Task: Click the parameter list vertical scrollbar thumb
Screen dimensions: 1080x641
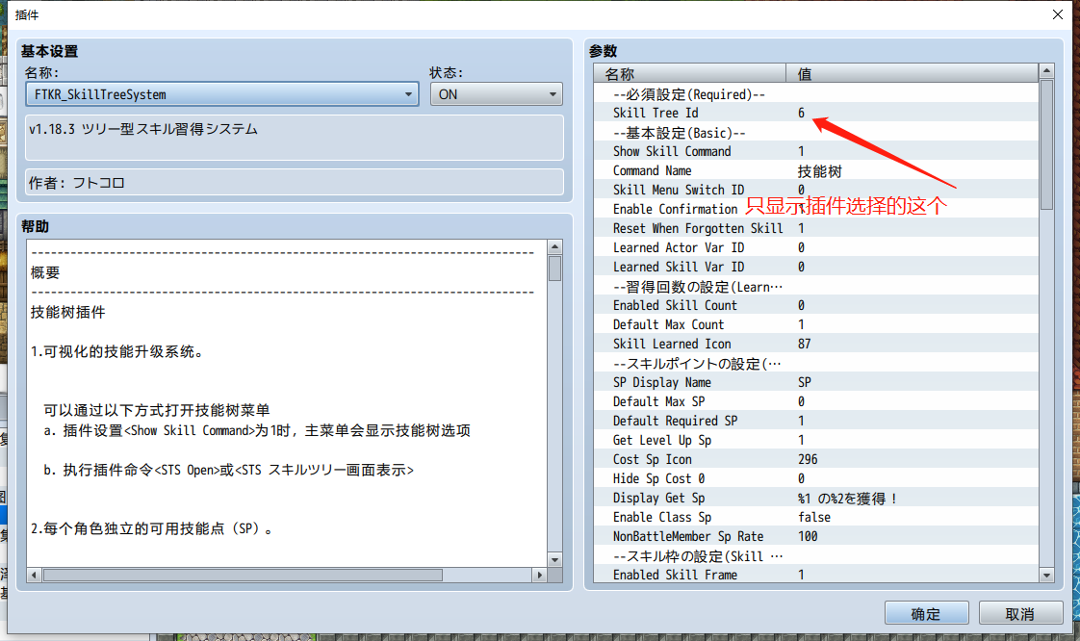Action: coord(1047,144)
